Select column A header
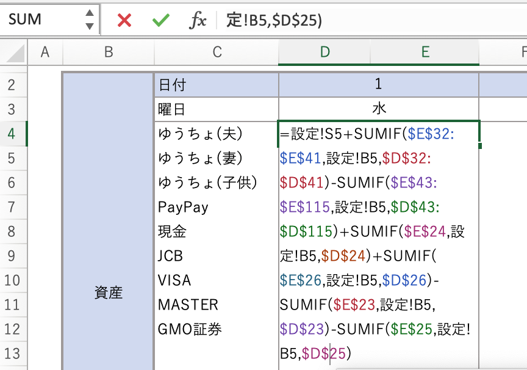The width and height of the screenshot is (527, 370). (45, 53)
